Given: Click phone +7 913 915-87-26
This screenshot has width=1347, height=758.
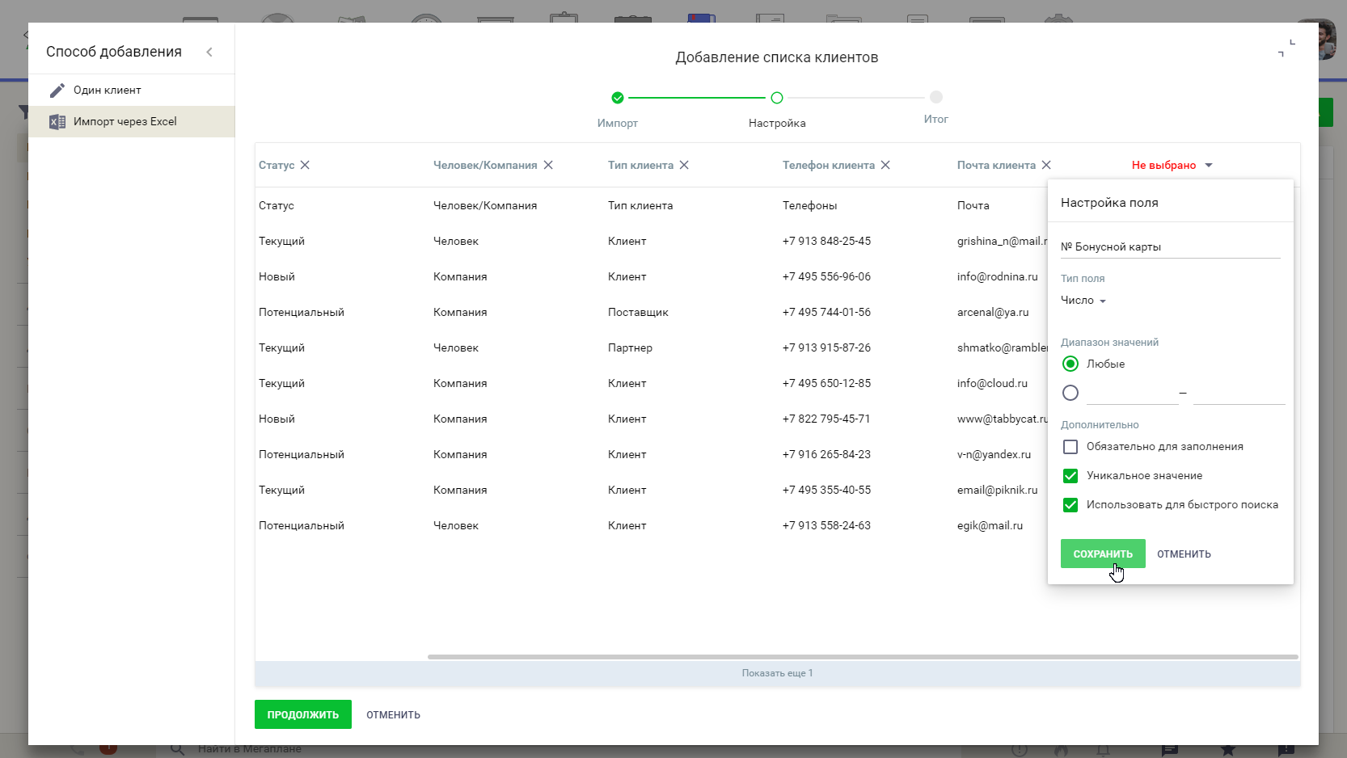Looking at the screenshot, I should [x=826, y=347].
